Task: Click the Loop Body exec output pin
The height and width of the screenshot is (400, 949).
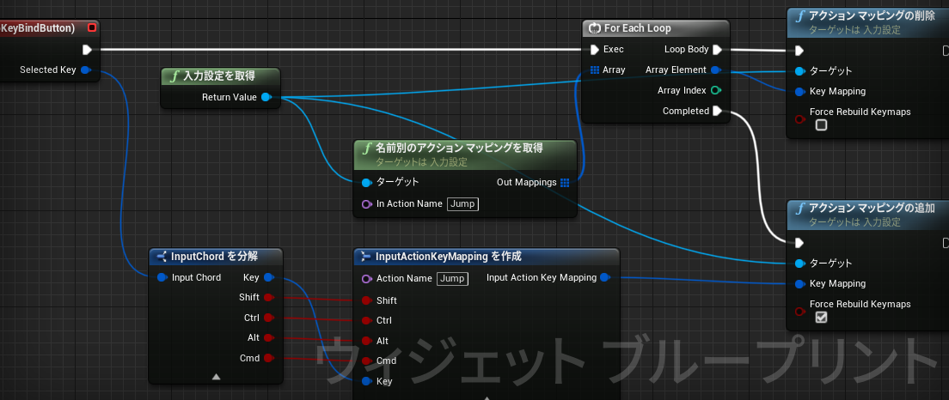Action: [717, 49]
